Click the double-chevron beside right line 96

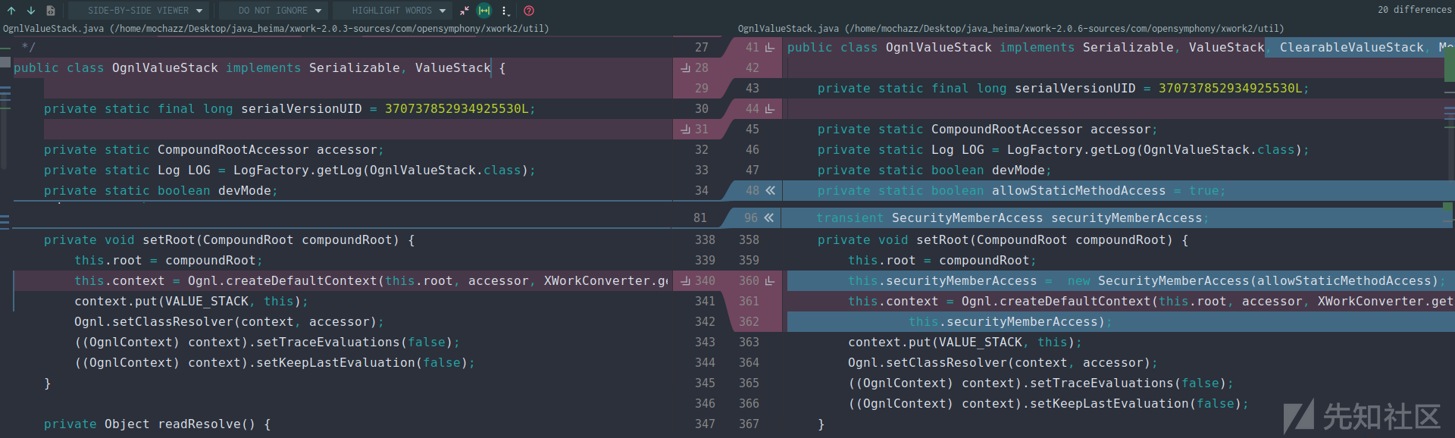click(x=769, y=218)
